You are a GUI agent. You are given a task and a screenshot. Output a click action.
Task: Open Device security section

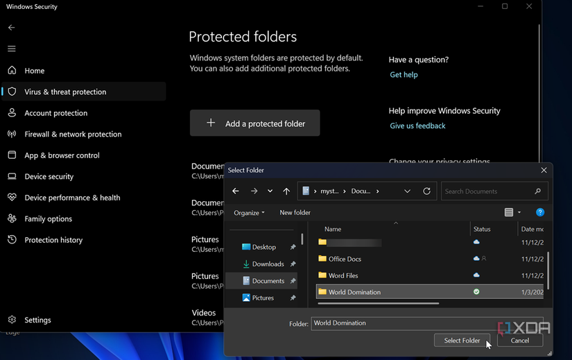(x=83, y=176)
